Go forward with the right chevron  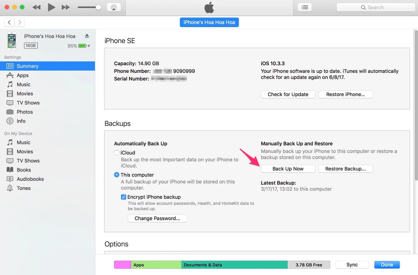[x=20, y=22]
